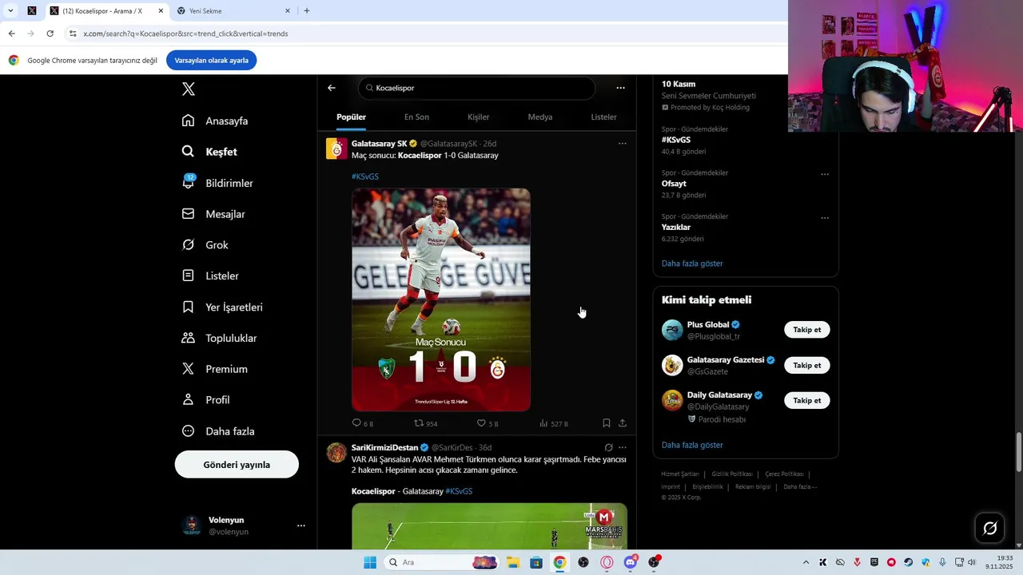Share the Galatasaray SK post
This screenshot has height=575, width=1023.
623,423
